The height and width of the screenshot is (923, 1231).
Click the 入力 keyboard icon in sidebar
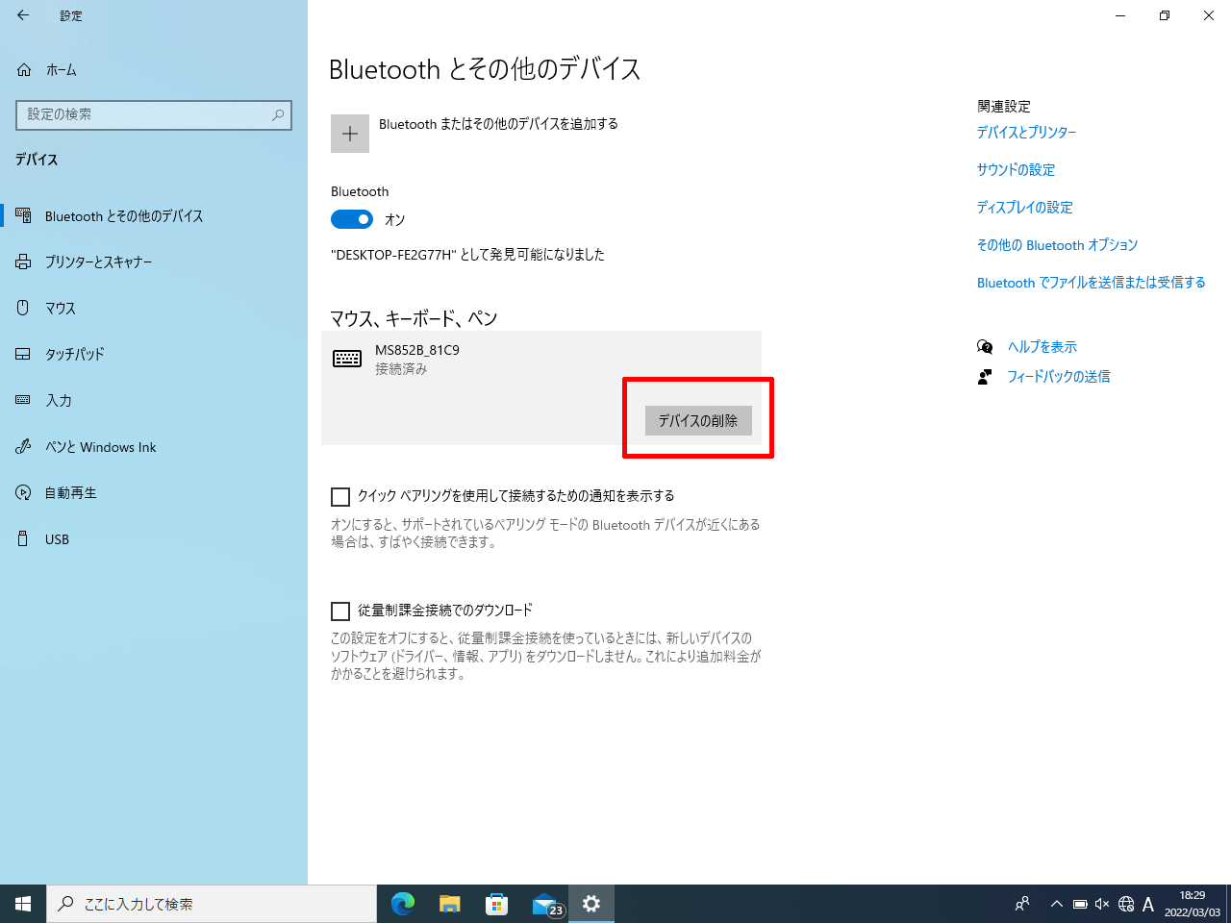point(23,400)
